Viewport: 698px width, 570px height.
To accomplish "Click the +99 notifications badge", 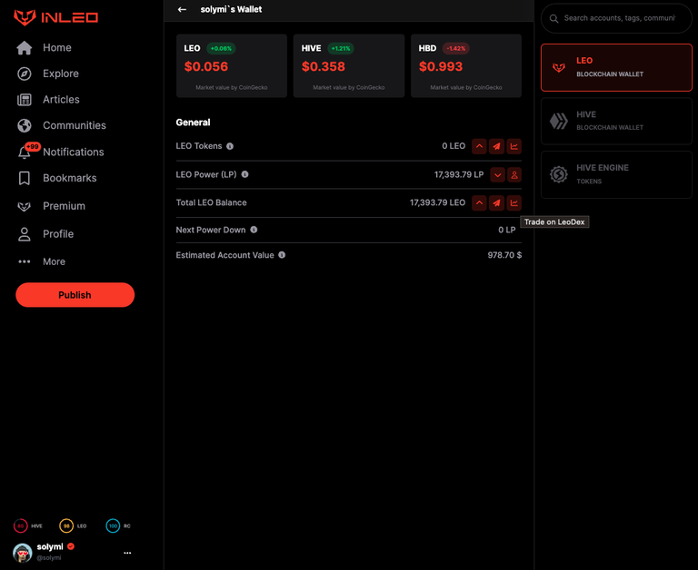I will tap(33, 146).
